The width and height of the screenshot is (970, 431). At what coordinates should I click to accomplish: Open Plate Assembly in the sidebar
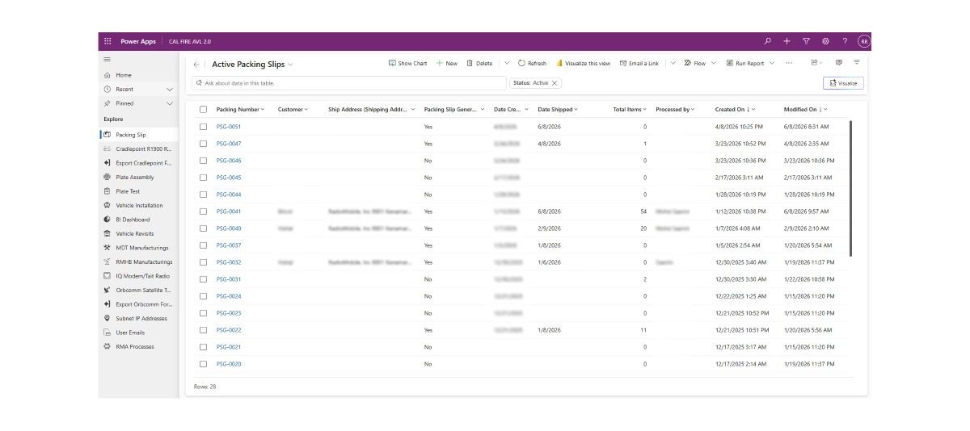(x=138, y=177)
